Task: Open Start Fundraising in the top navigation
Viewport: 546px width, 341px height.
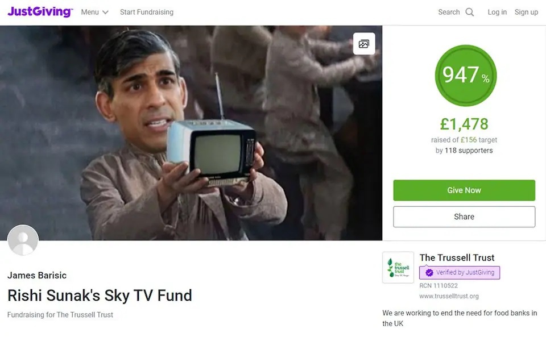Action: [x=147, y=12]
